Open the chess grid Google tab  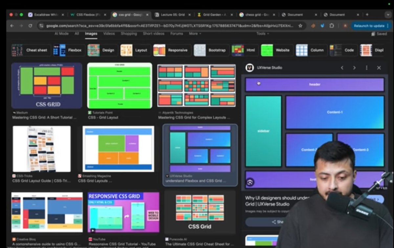coord(257,15)
